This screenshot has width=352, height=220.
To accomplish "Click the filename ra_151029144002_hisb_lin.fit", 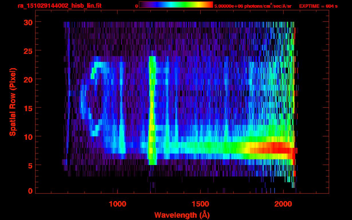I will click(x=59, y=5).
